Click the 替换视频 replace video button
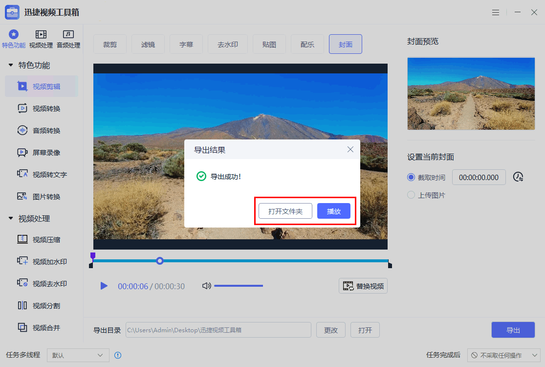545x367 pixels. (x=363, y=286)
